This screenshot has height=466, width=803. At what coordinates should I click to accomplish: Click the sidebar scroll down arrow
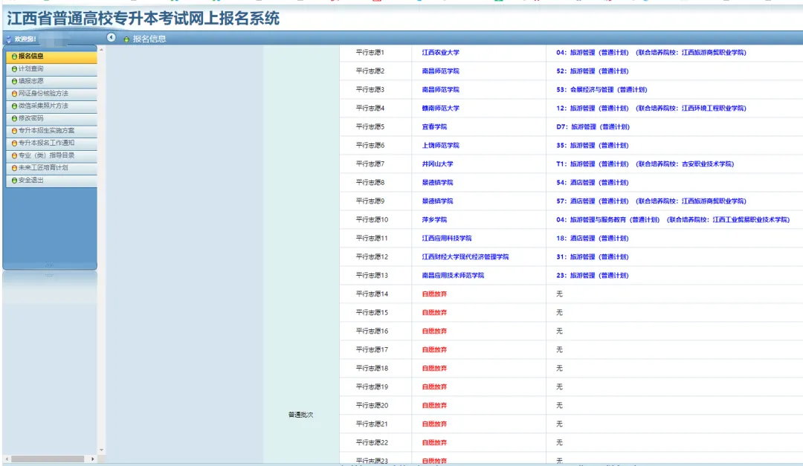pyautogui.click(x=101, y=450)
